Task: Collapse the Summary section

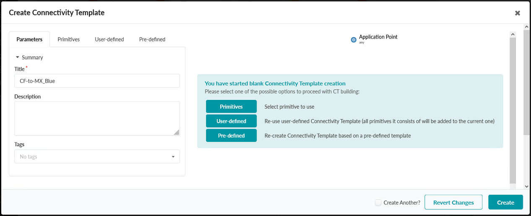Action: [x=18, y=57]
